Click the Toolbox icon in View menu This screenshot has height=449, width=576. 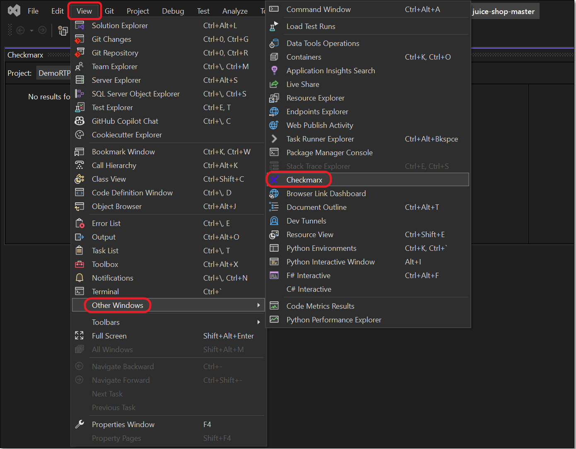(x=80, y=264)
